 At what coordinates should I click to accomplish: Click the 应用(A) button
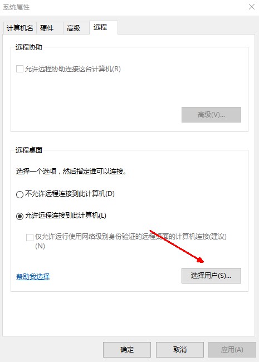pyautogui.click(x=232, y=350)
